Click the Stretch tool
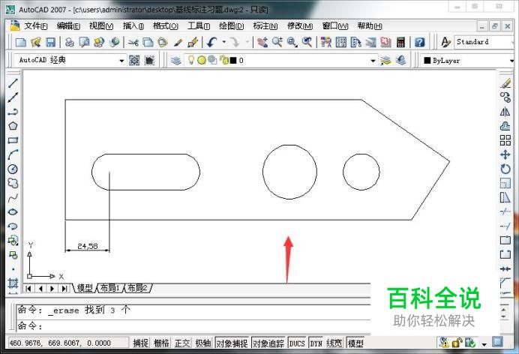Viewport: 519px width, 354px height. point(505,198)
